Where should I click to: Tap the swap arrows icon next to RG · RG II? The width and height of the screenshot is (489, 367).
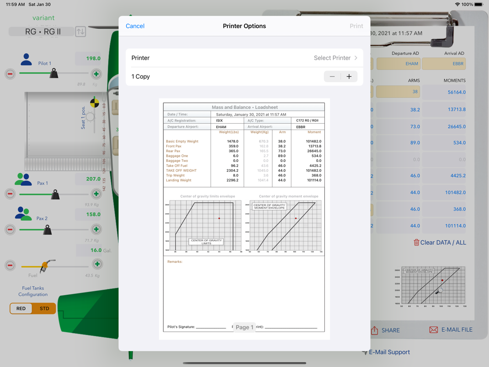pyautogui.click(x=80, y=32)
